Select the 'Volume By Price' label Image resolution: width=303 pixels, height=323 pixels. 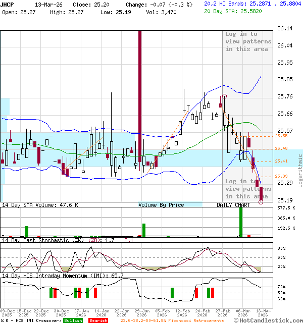161,205
